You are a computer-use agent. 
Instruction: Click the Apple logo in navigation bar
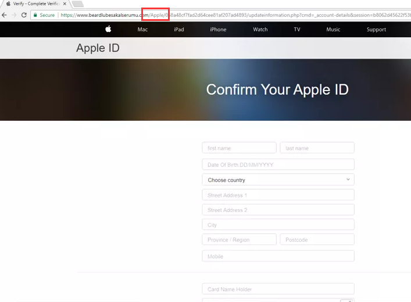[x=108, y=29]
